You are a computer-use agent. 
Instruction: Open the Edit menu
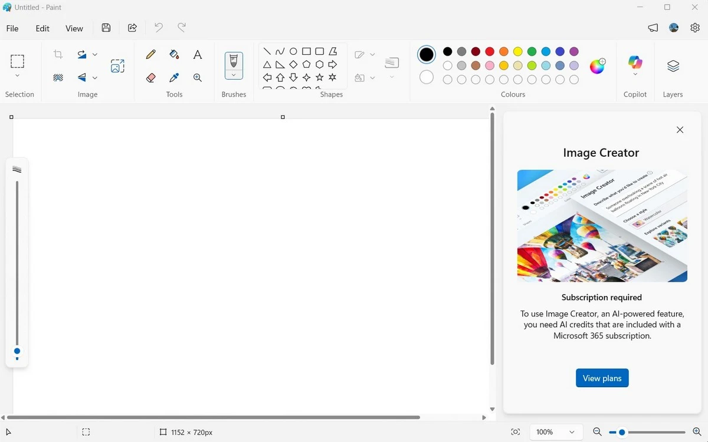point(42,28)
